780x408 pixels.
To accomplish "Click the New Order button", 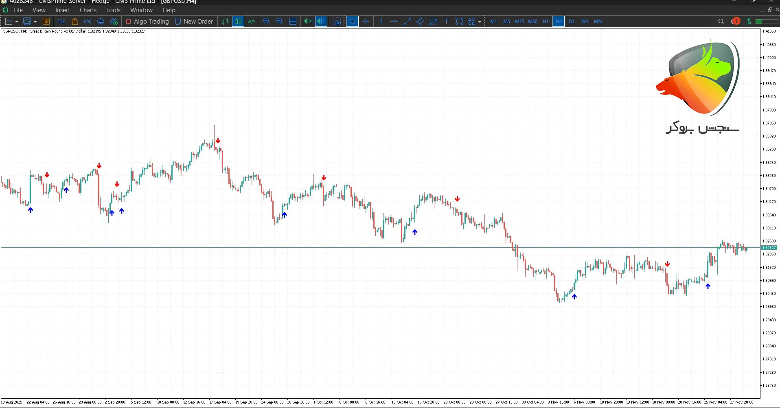I will click(x=194, y=22).
